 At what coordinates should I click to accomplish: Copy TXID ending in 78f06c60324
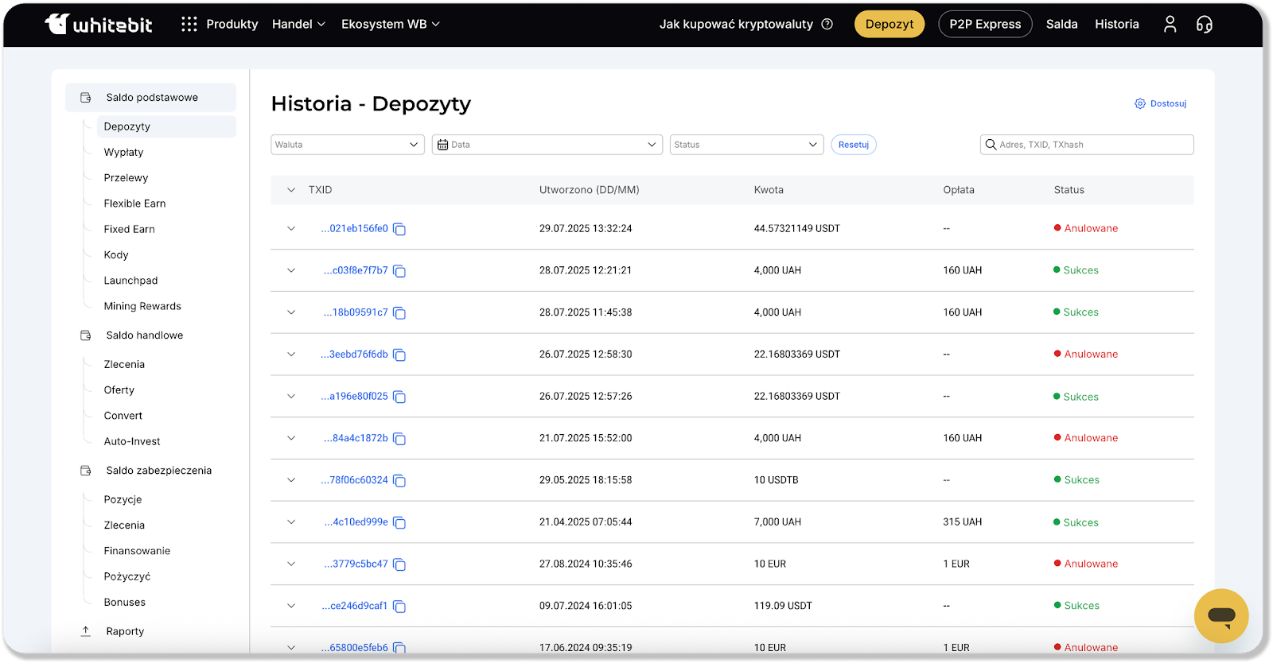coord(399,481)
